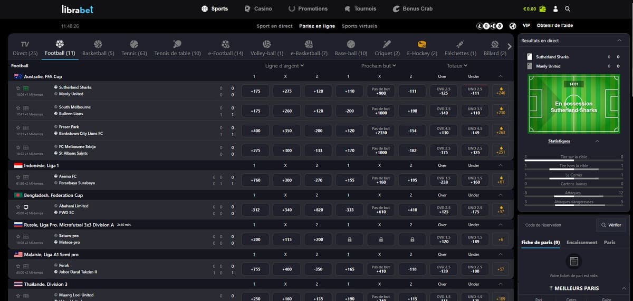This screenshot has height=301, width=633.
Task: Open the Casino menu
Action: pyautogui.click(x=258, y=9)
